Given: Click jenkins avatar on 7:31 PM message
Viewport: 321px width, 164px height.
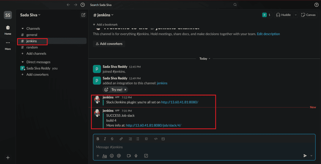Looking at the screenshot, I should [x=97, y=113].
